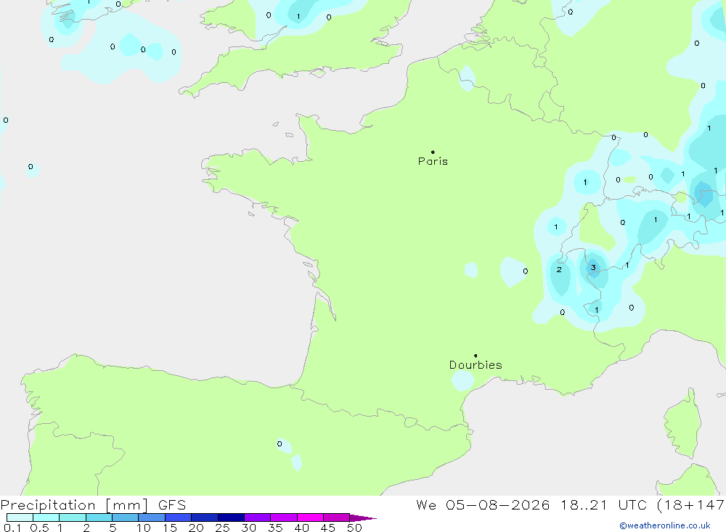Screen dimensions: 726x532
Task: Click the dark navy 25–30 mm swatch
Action: click(x=231, y=517)
